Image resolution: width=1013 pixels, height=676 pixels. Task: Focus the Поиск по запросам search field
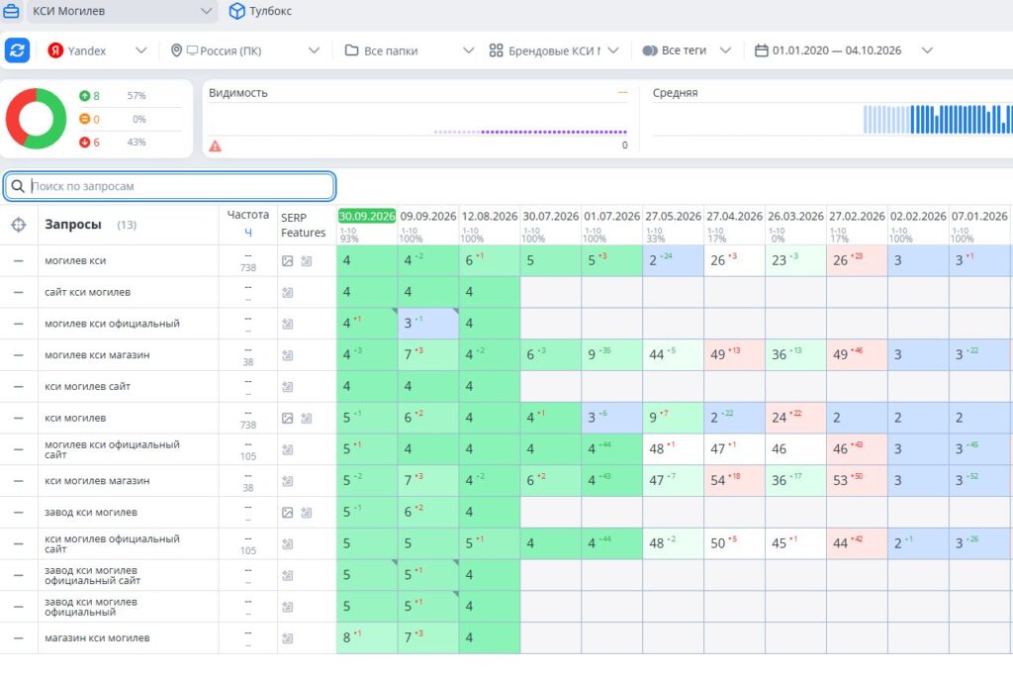click(x=169, y=186)
